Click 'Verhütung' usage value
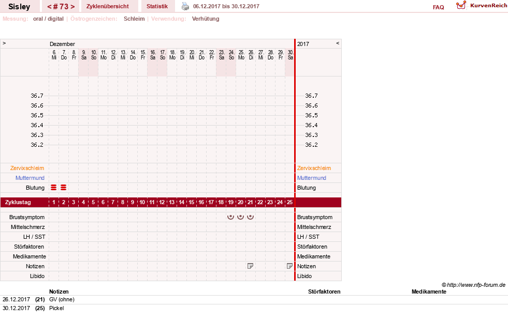The height and width of the screenshot is (322, 508). (206, 19)
